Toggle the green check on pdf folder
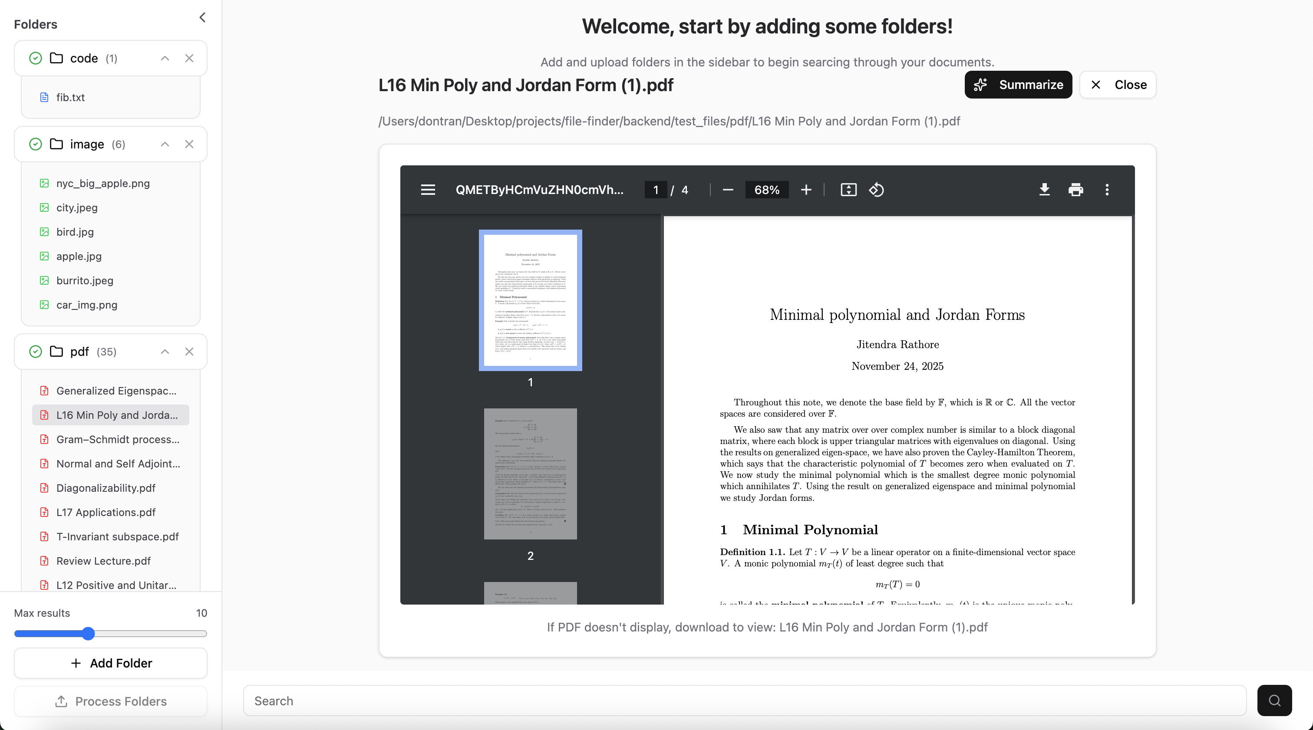1313x730 pixels. coord(35,352)
